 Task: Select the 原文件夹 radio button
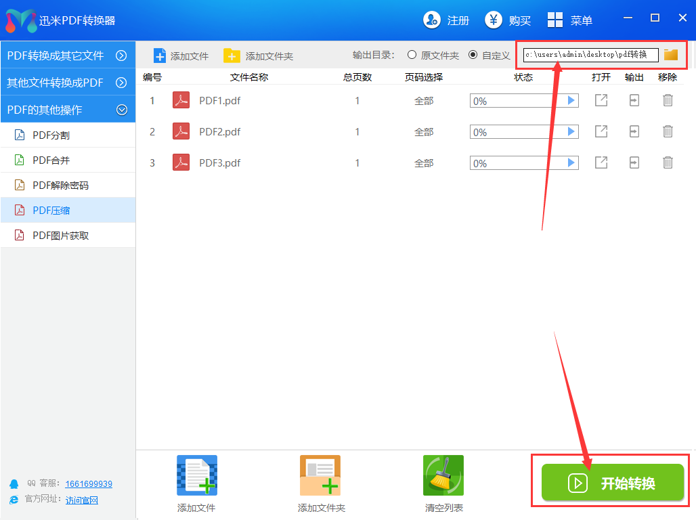(412, 55)
